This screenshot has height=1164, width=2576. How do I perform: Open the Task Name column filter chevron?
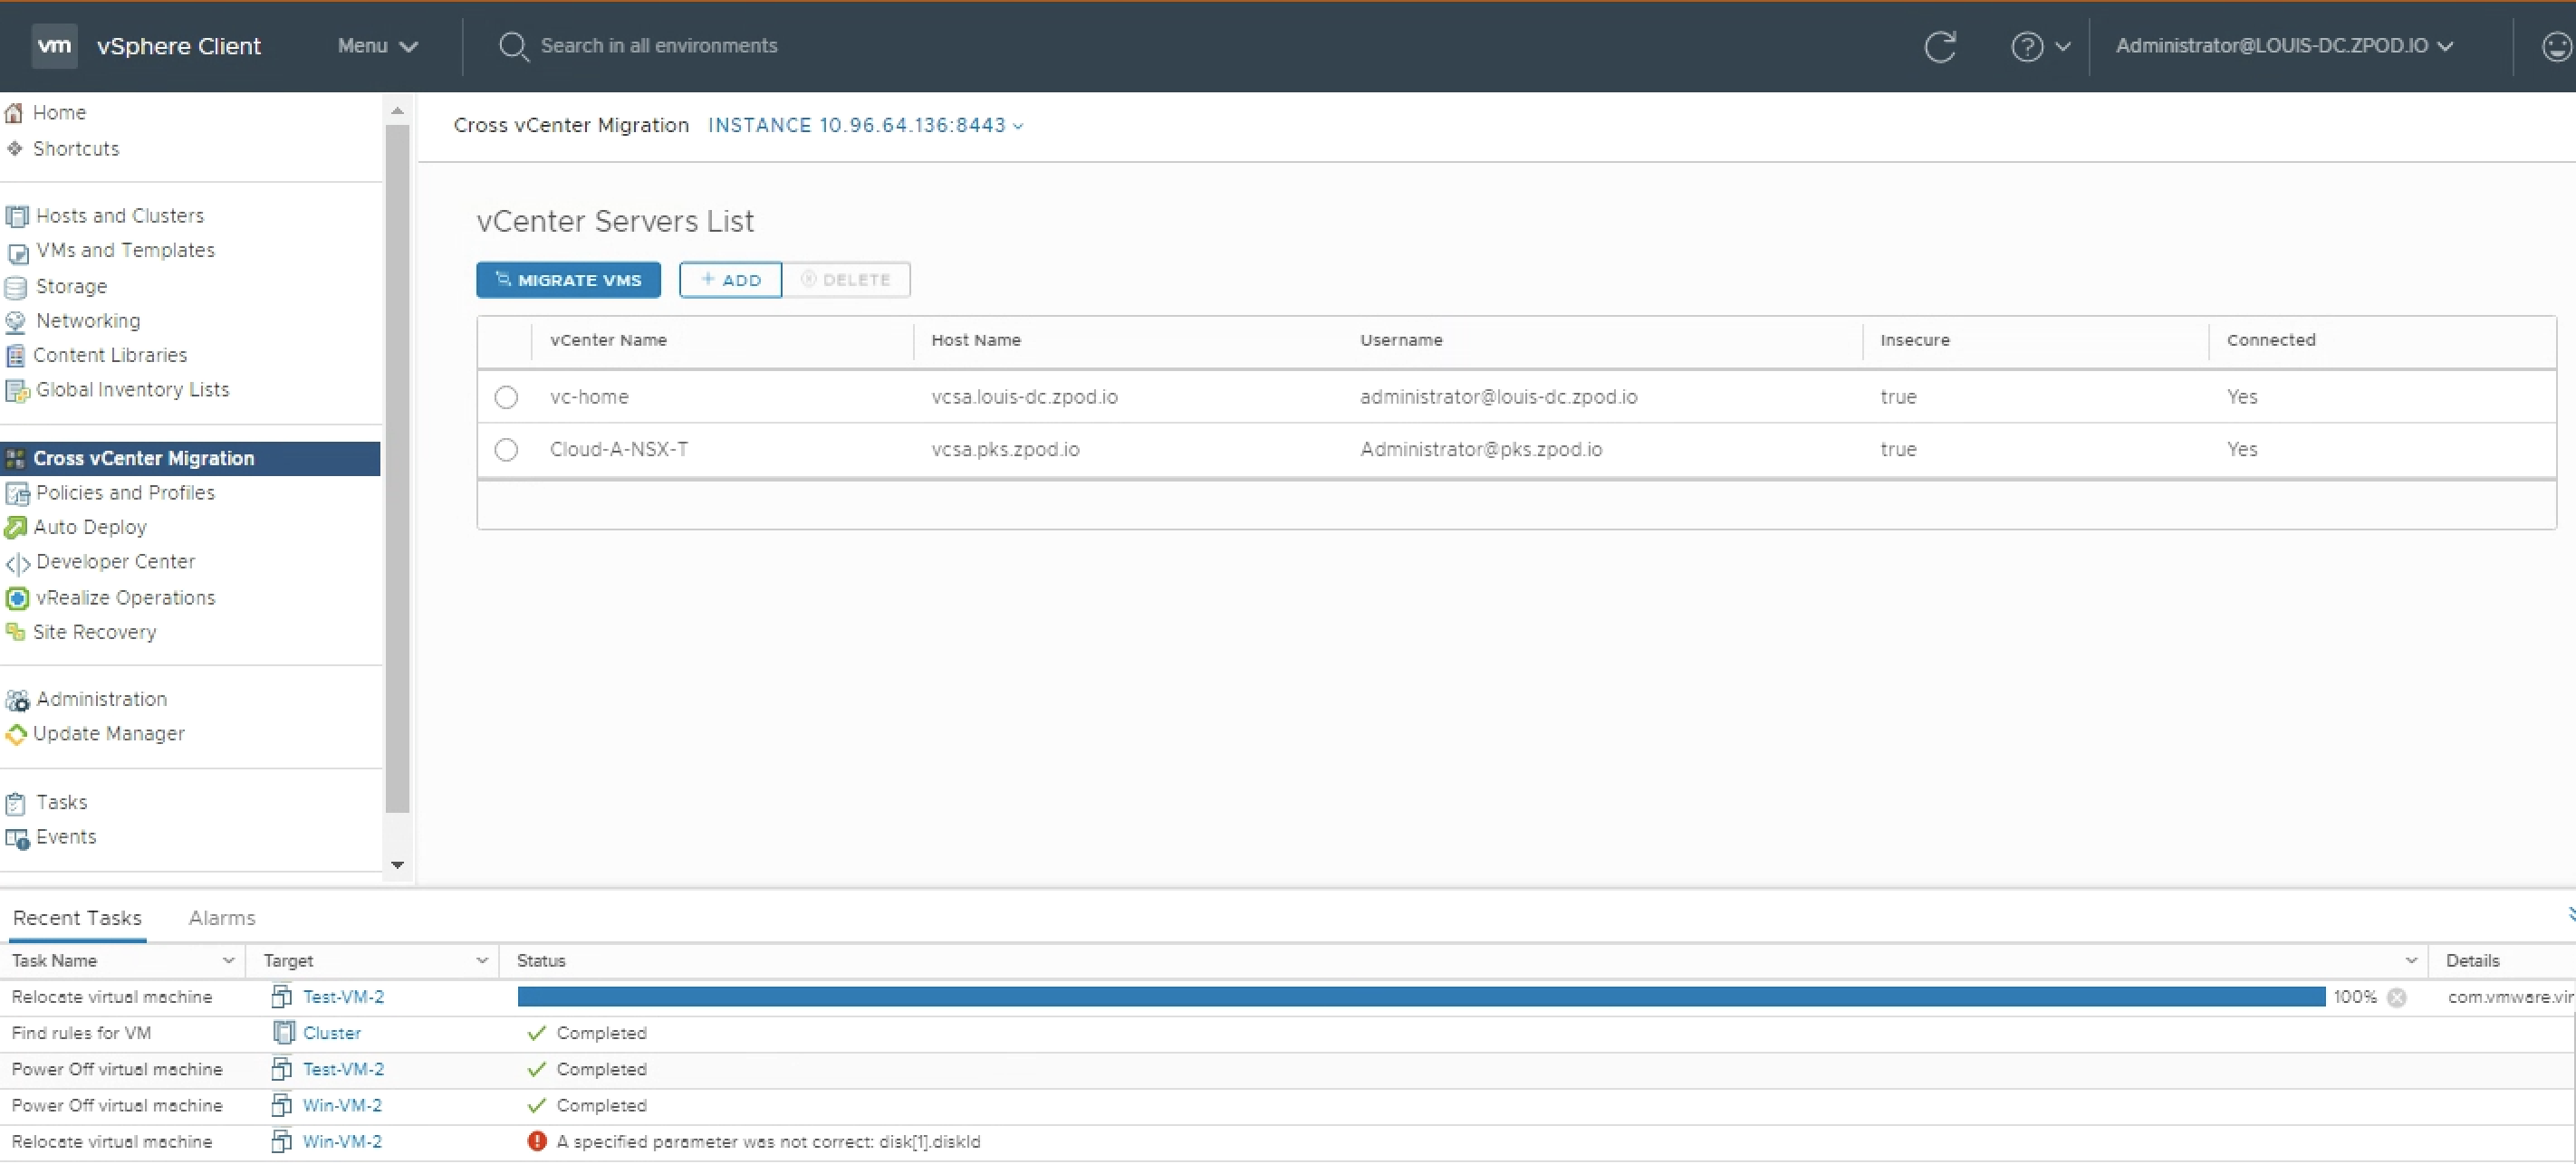[228, 960]
